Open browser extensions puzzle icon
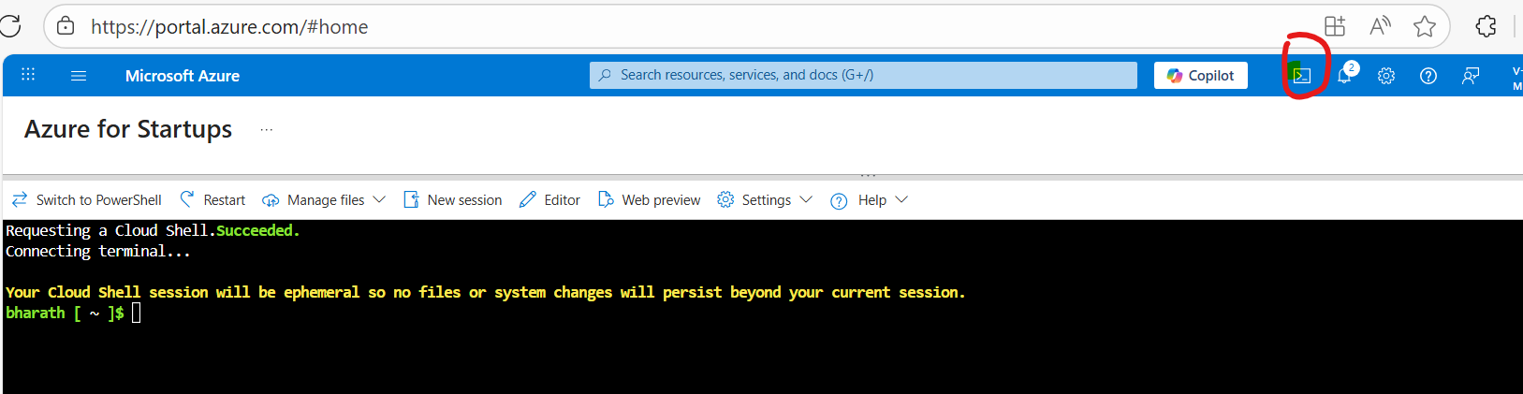 point(1486,26)
